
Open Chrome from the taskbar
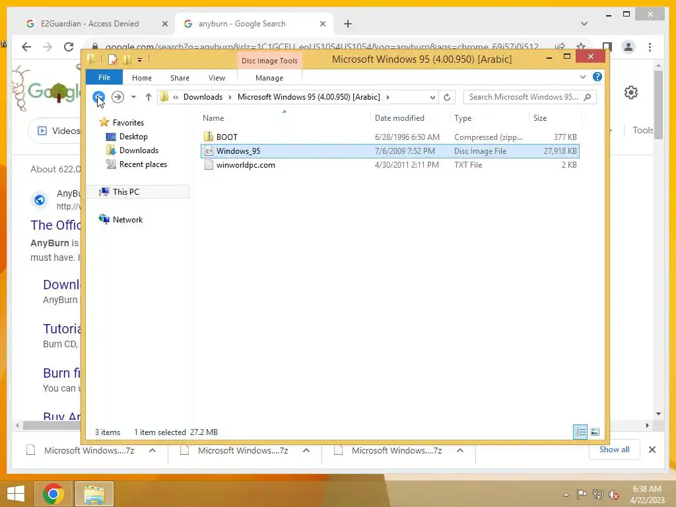pos(53,494)
